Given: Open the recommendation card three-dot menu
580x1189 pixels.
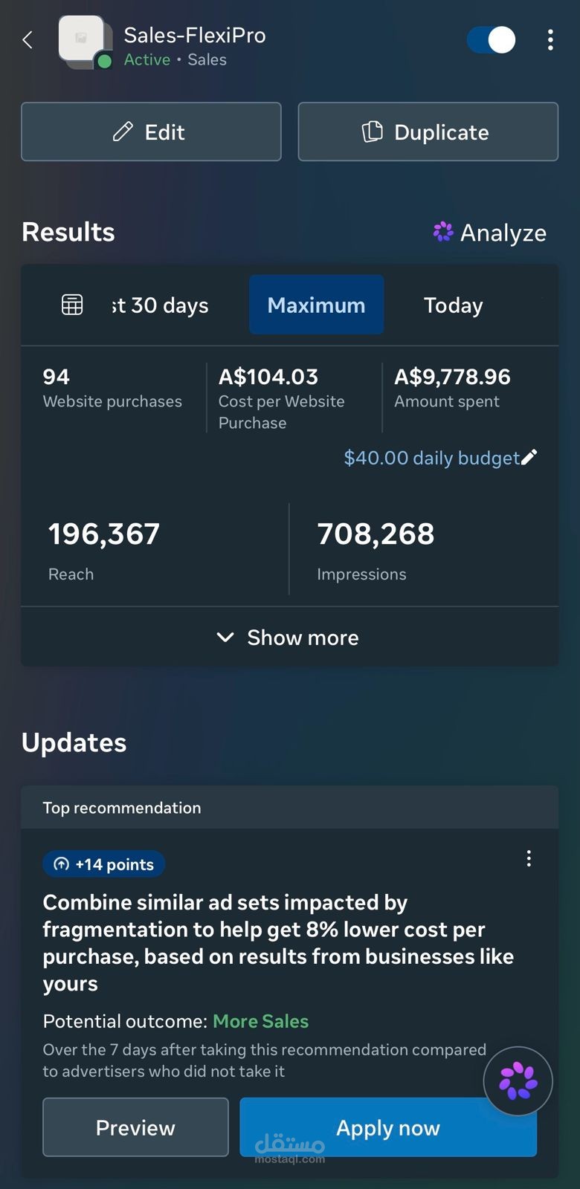Looking at the screenshot, I should point(529,859).
